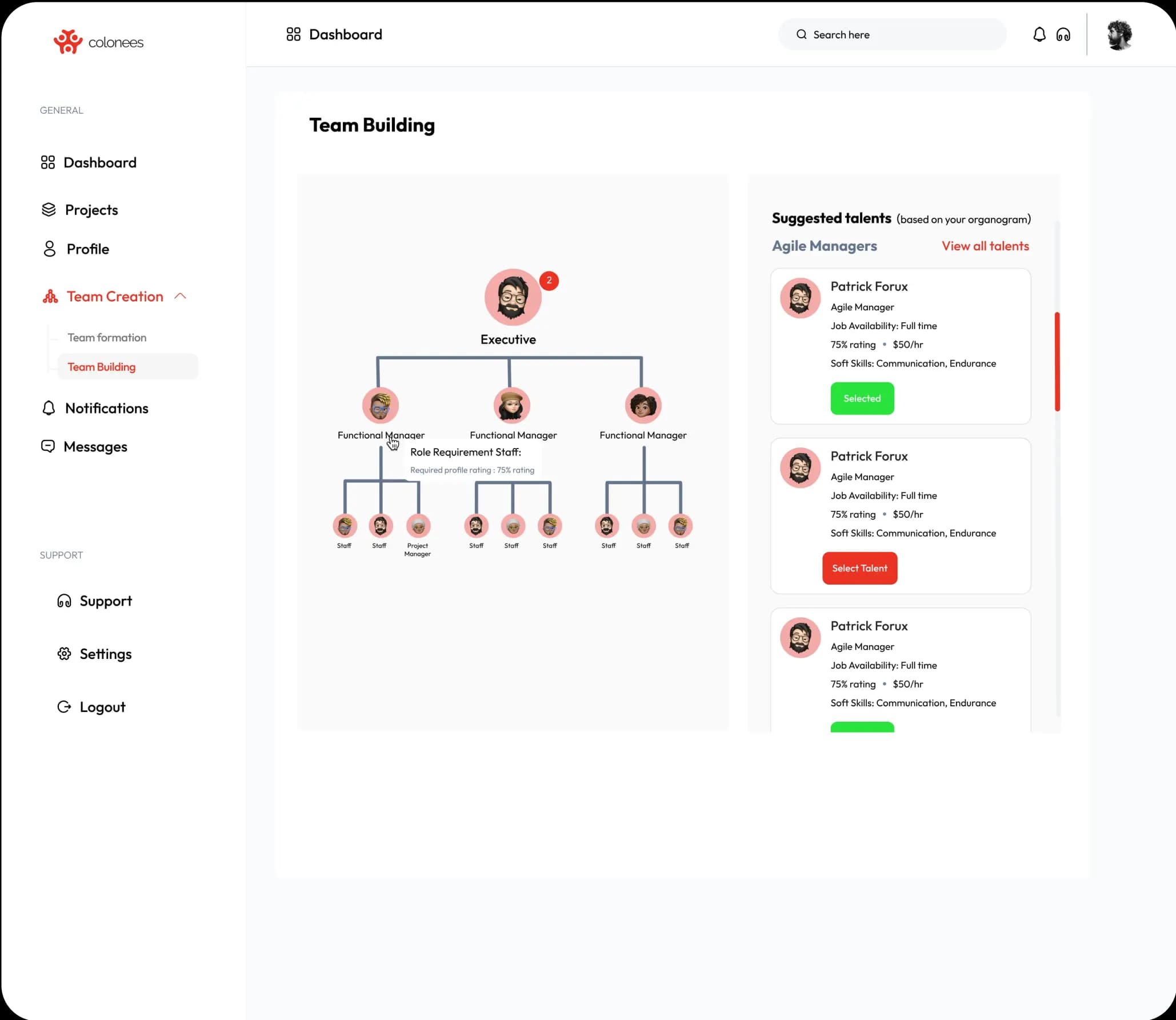Click the Profile icon in sidebar

pyautogui.click(x=47, y=249)
